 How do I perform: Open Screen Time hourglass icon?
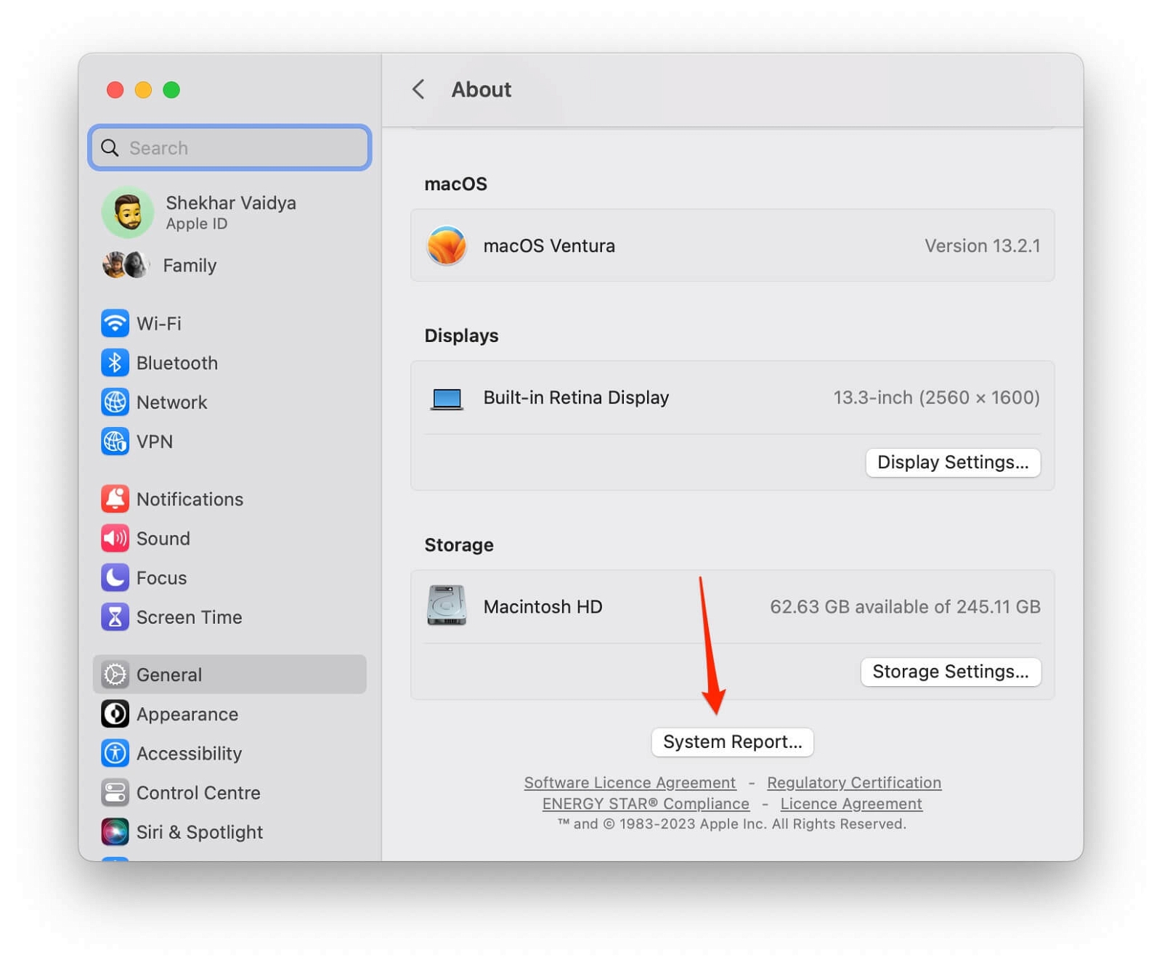[115, 616]
